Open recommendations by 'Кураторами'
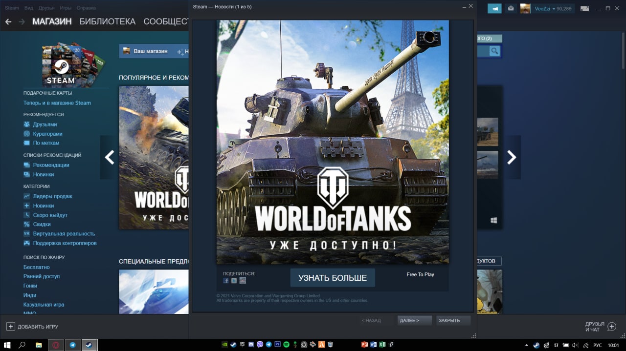Screen dimensions: 626x351 [x=47, y=134]
